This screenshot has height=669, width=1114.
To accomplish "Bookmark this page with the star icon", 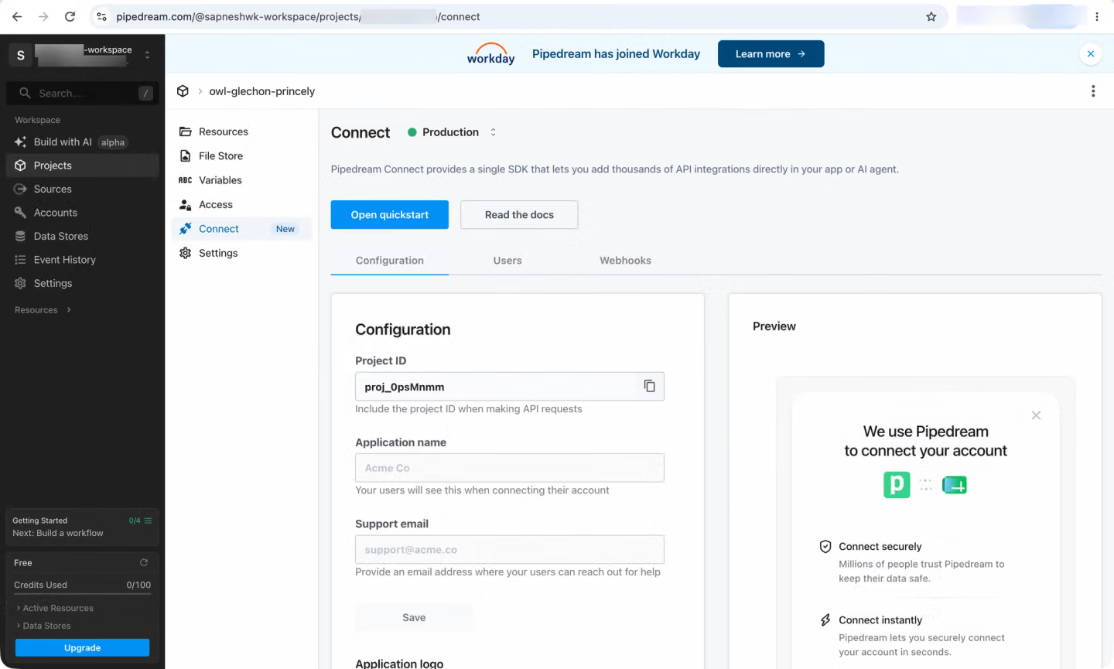I will (x=931, y=16).
